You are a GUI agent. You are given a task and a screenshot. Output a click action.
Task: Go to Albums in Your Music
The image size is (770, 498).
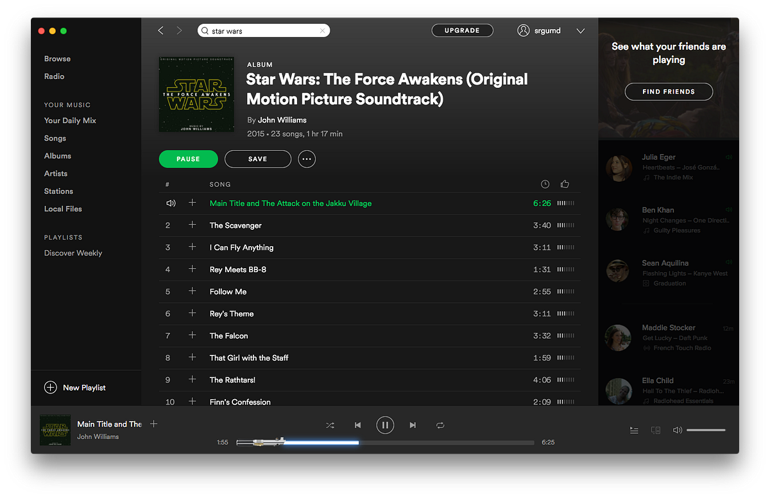click(x=58, y=155)
